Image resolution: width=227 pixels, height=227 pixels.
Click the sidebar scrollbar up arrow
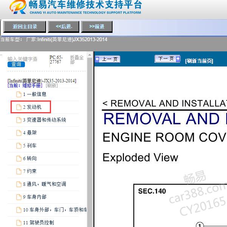coord(90,55)
